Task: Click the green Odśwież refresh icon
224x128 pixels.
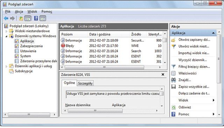Action: click(x=174, y=107)
